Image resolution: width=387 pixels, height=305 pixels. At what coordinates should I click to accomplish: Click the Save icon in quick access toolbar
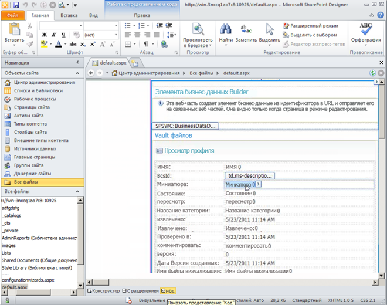(16, 5)
